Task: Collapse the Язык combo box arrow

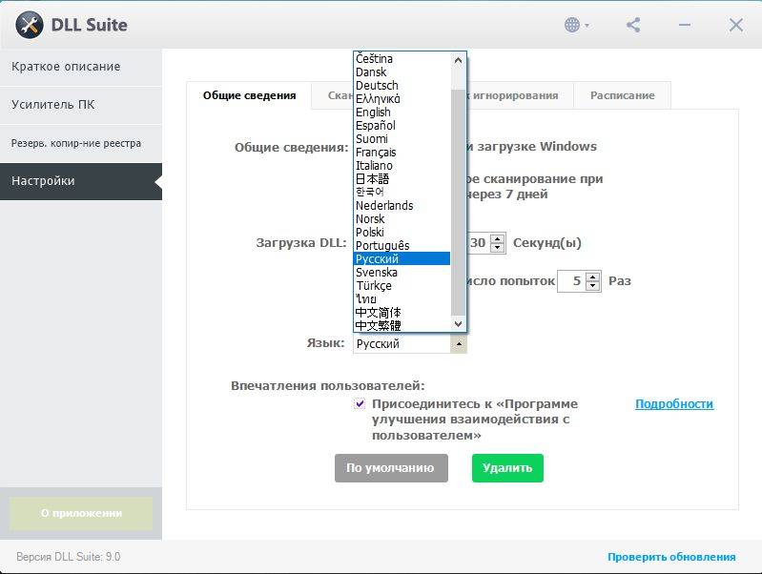Action: click(x=459, y=343)
